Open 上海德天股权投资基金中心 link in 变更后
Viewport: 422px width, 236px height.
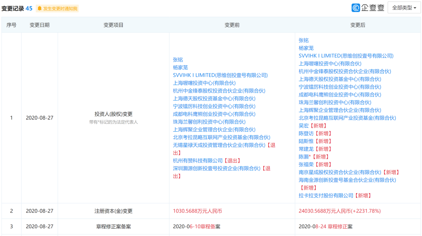click(x=340, y=79)
